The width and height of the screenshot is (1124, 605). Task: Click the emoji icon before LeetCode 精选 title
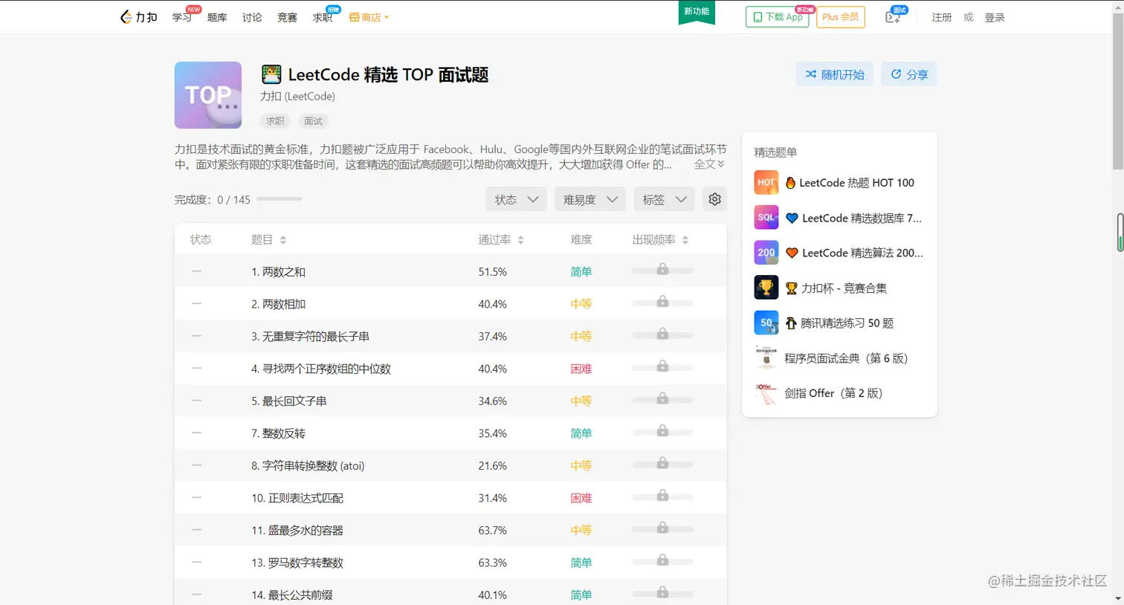(x=271, y=74)
